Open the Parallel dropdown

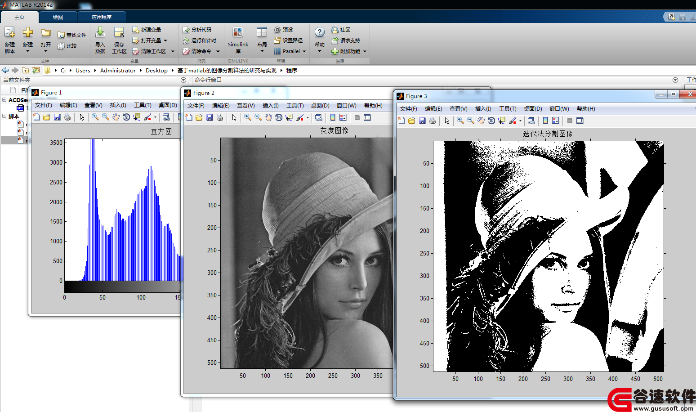point(304,51)
